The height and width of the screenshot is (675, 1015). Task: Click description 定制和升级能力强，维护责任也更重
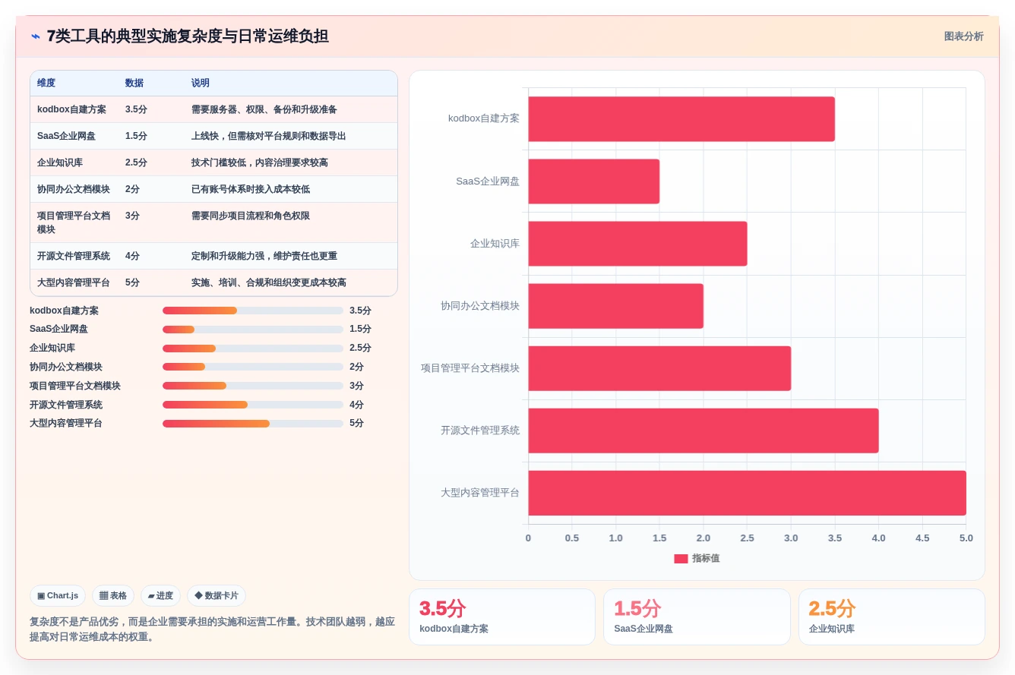pos(264,256)
